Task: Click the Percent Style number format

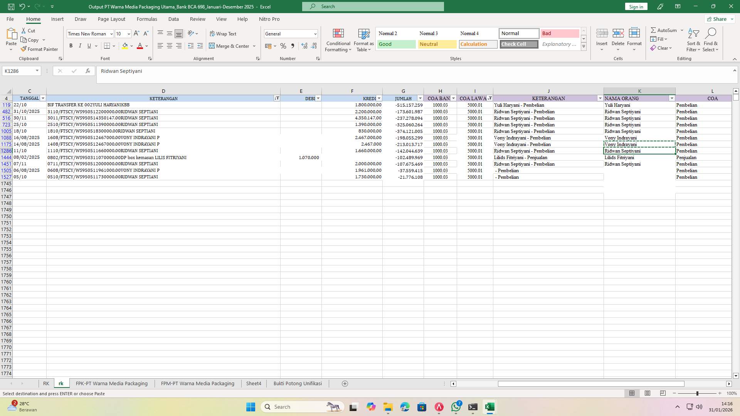Action: 283,46
